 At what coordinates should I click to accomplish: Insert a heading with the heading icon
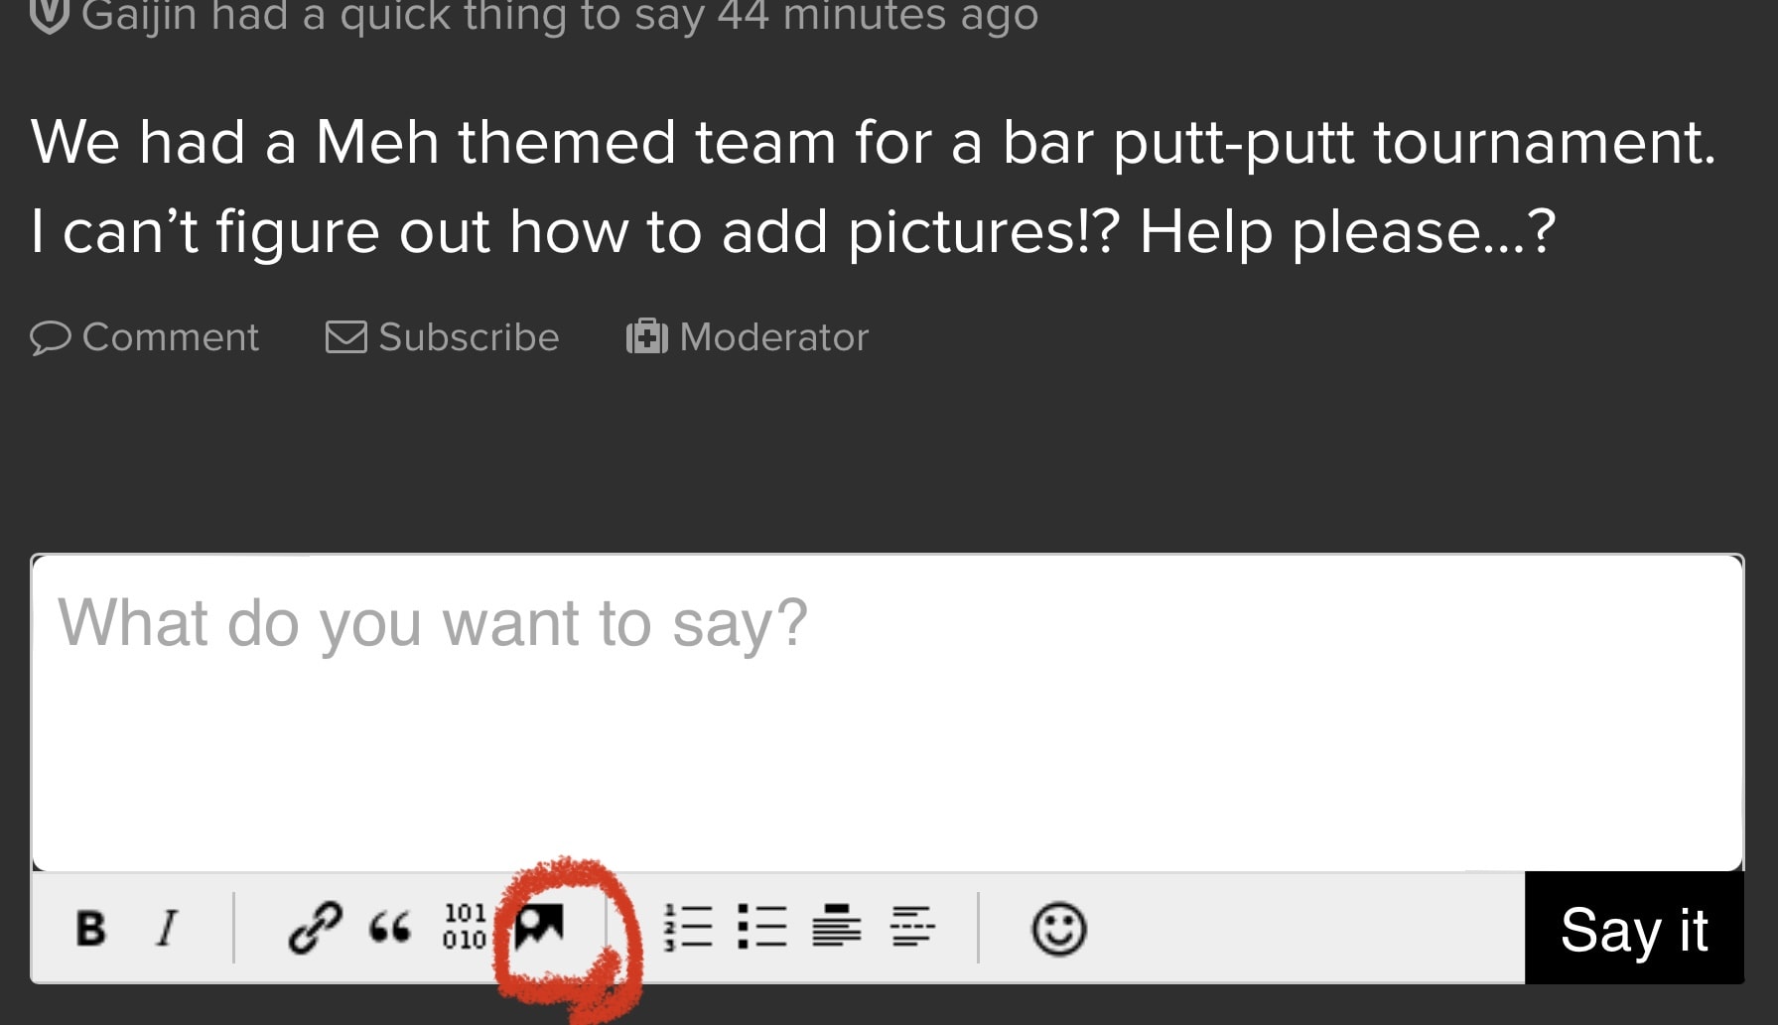[x=837, y=927]
